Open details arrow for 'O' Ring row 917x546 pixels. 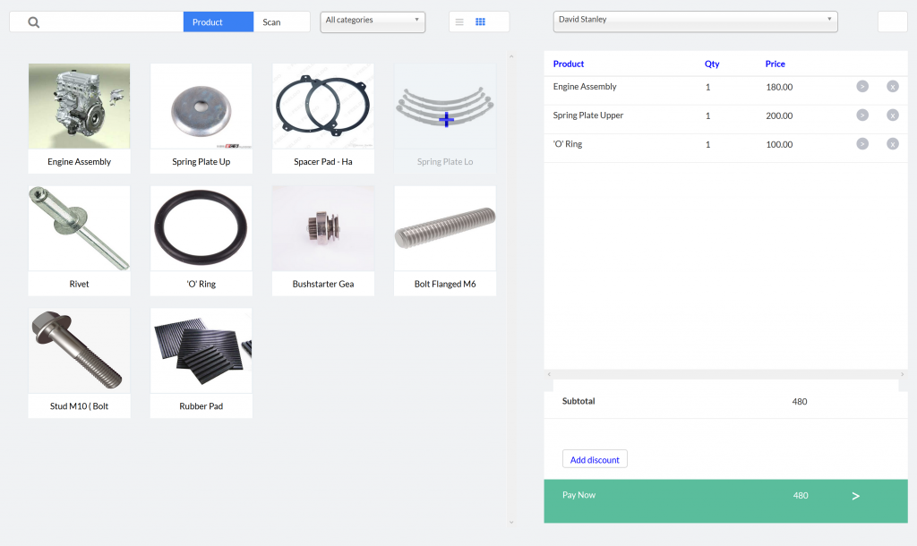(x=862, y=144)
